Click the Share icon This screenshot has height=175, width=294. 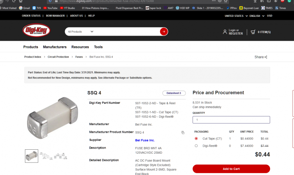pos(266,57)
